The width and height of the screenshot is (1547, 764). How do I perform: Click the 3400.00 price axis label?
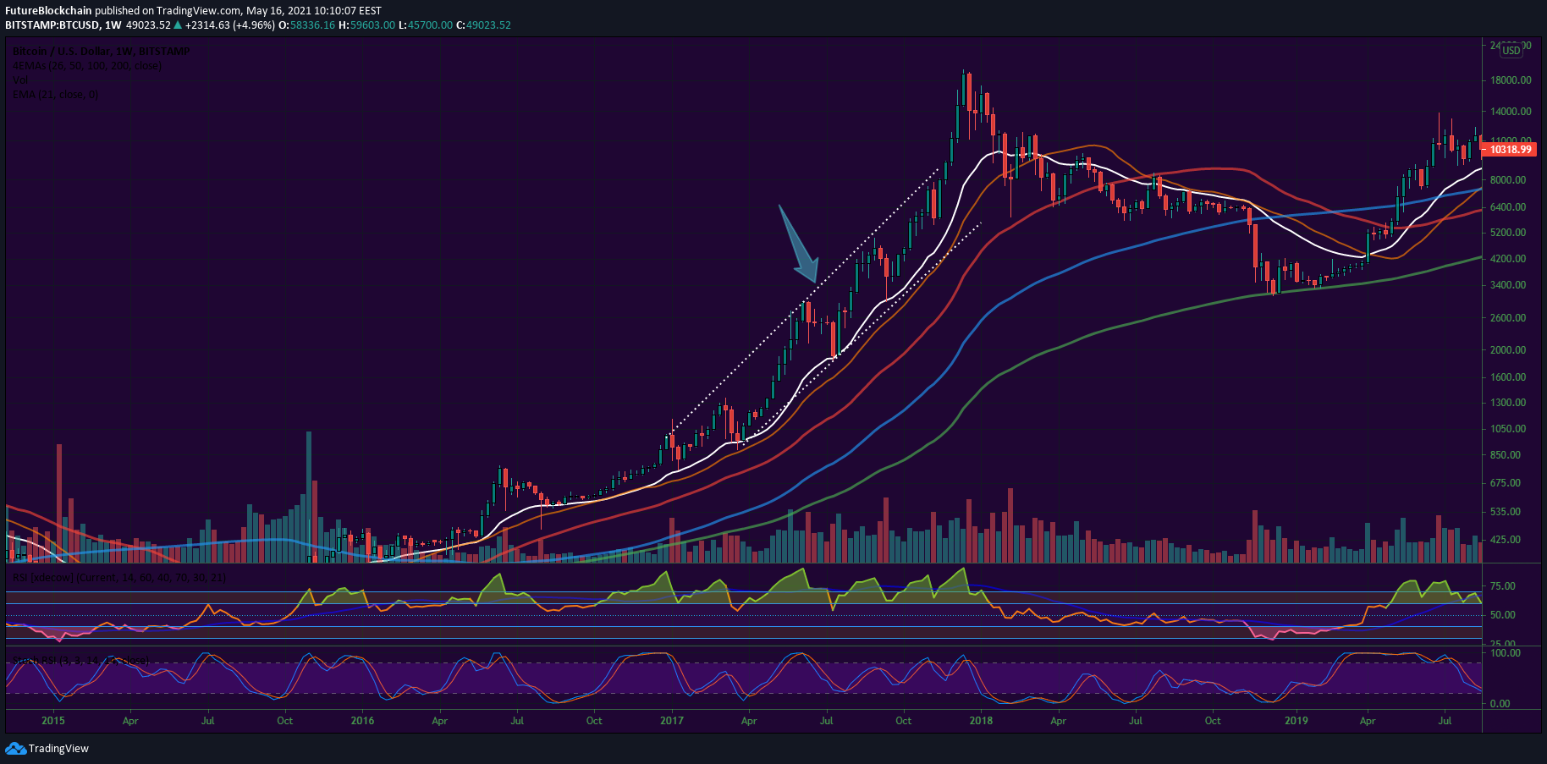point(1508,285)
